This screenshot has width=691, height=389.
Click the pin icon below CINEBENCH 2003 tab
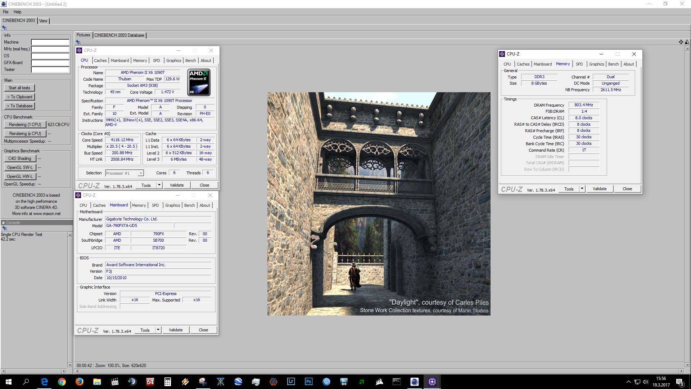pyautogui.click(x=4, y=28)
